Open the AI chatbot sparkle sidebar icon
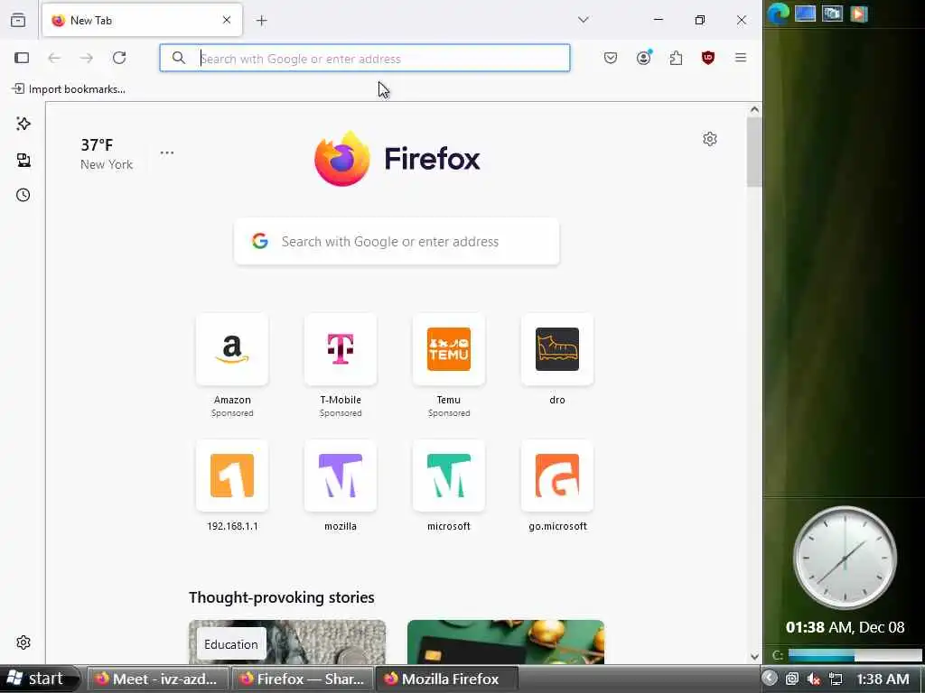Viewport: 925px width, 693px height. 23,124
